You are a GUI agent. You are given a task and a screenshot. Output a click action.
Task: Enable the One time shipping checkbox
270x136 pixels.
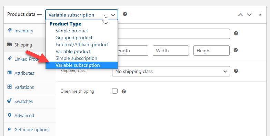115,91
